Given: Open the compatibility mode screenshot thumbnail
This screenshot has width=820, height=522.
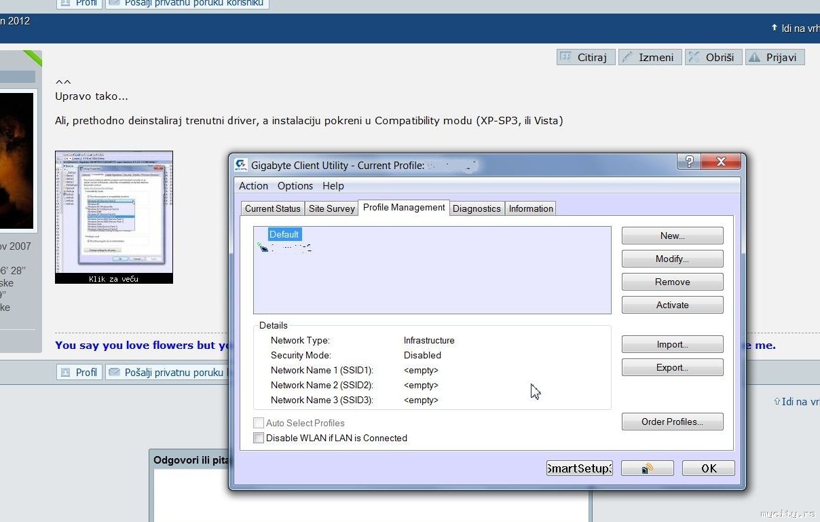Looking at the screenshot, I should 114,216.
